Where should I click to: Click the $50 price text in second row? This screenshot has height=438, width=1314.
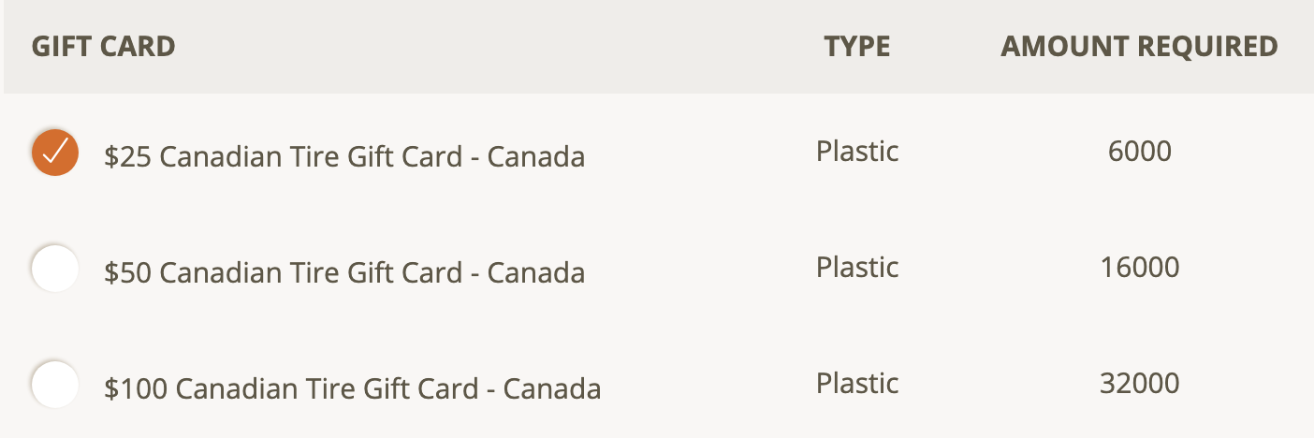(x=129, y=272)
